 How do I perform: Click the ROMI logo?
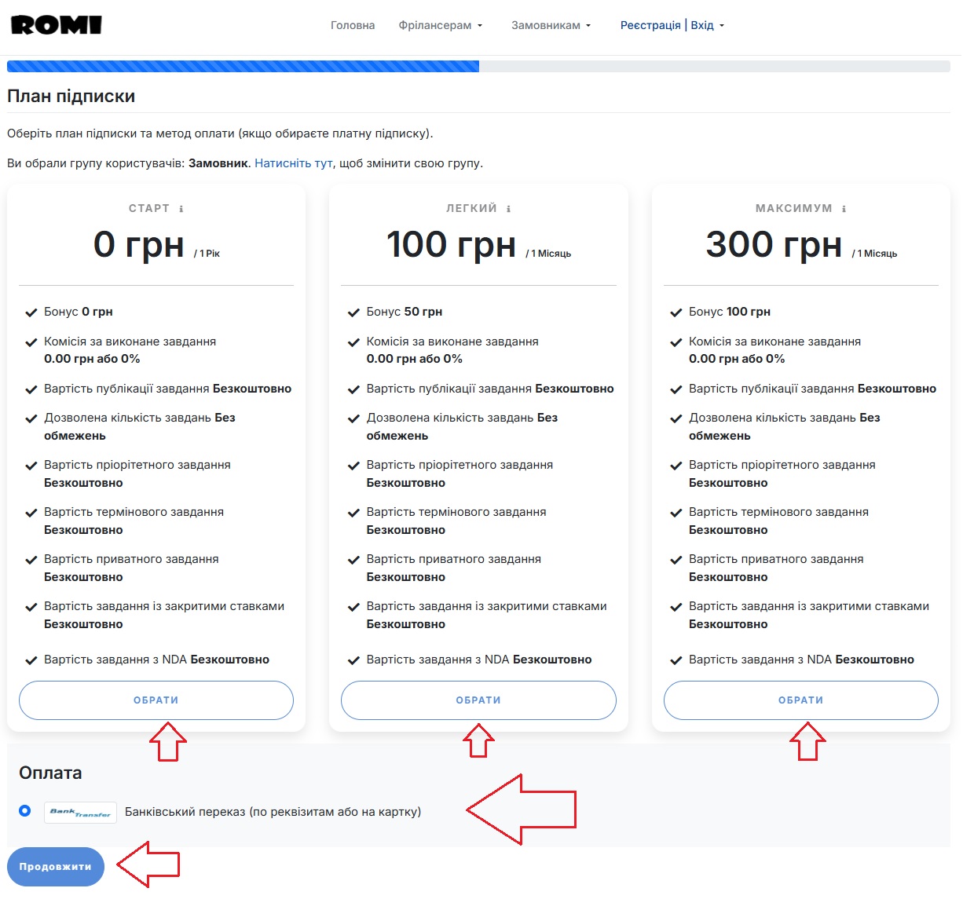point(57,25)
